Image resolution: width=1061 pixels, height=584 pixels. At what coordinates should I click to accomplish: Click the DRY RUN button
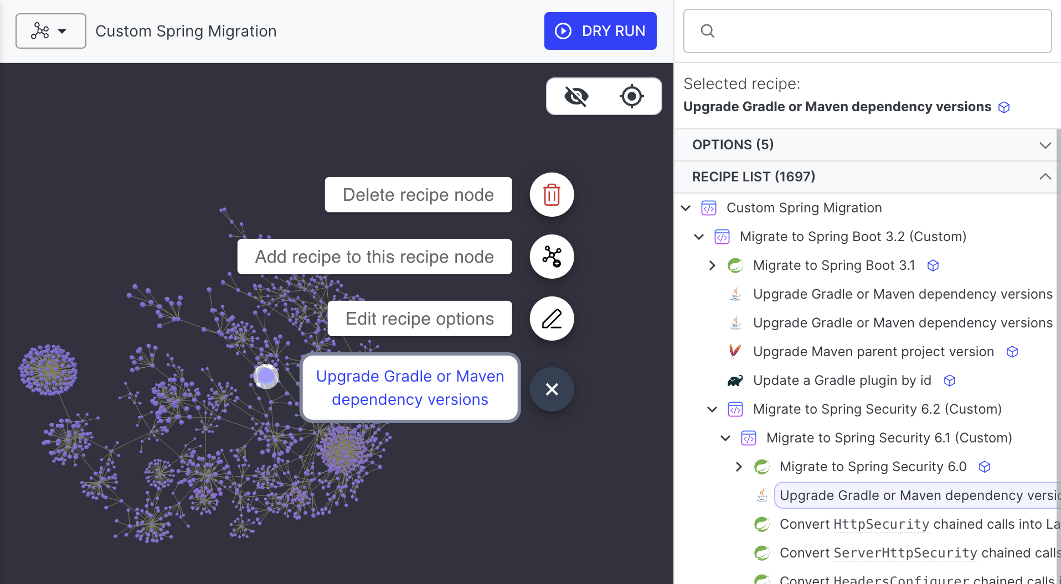(600, 31)
